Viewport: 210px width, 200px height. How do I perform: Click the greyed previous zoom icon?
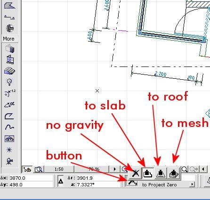[194, 169]
